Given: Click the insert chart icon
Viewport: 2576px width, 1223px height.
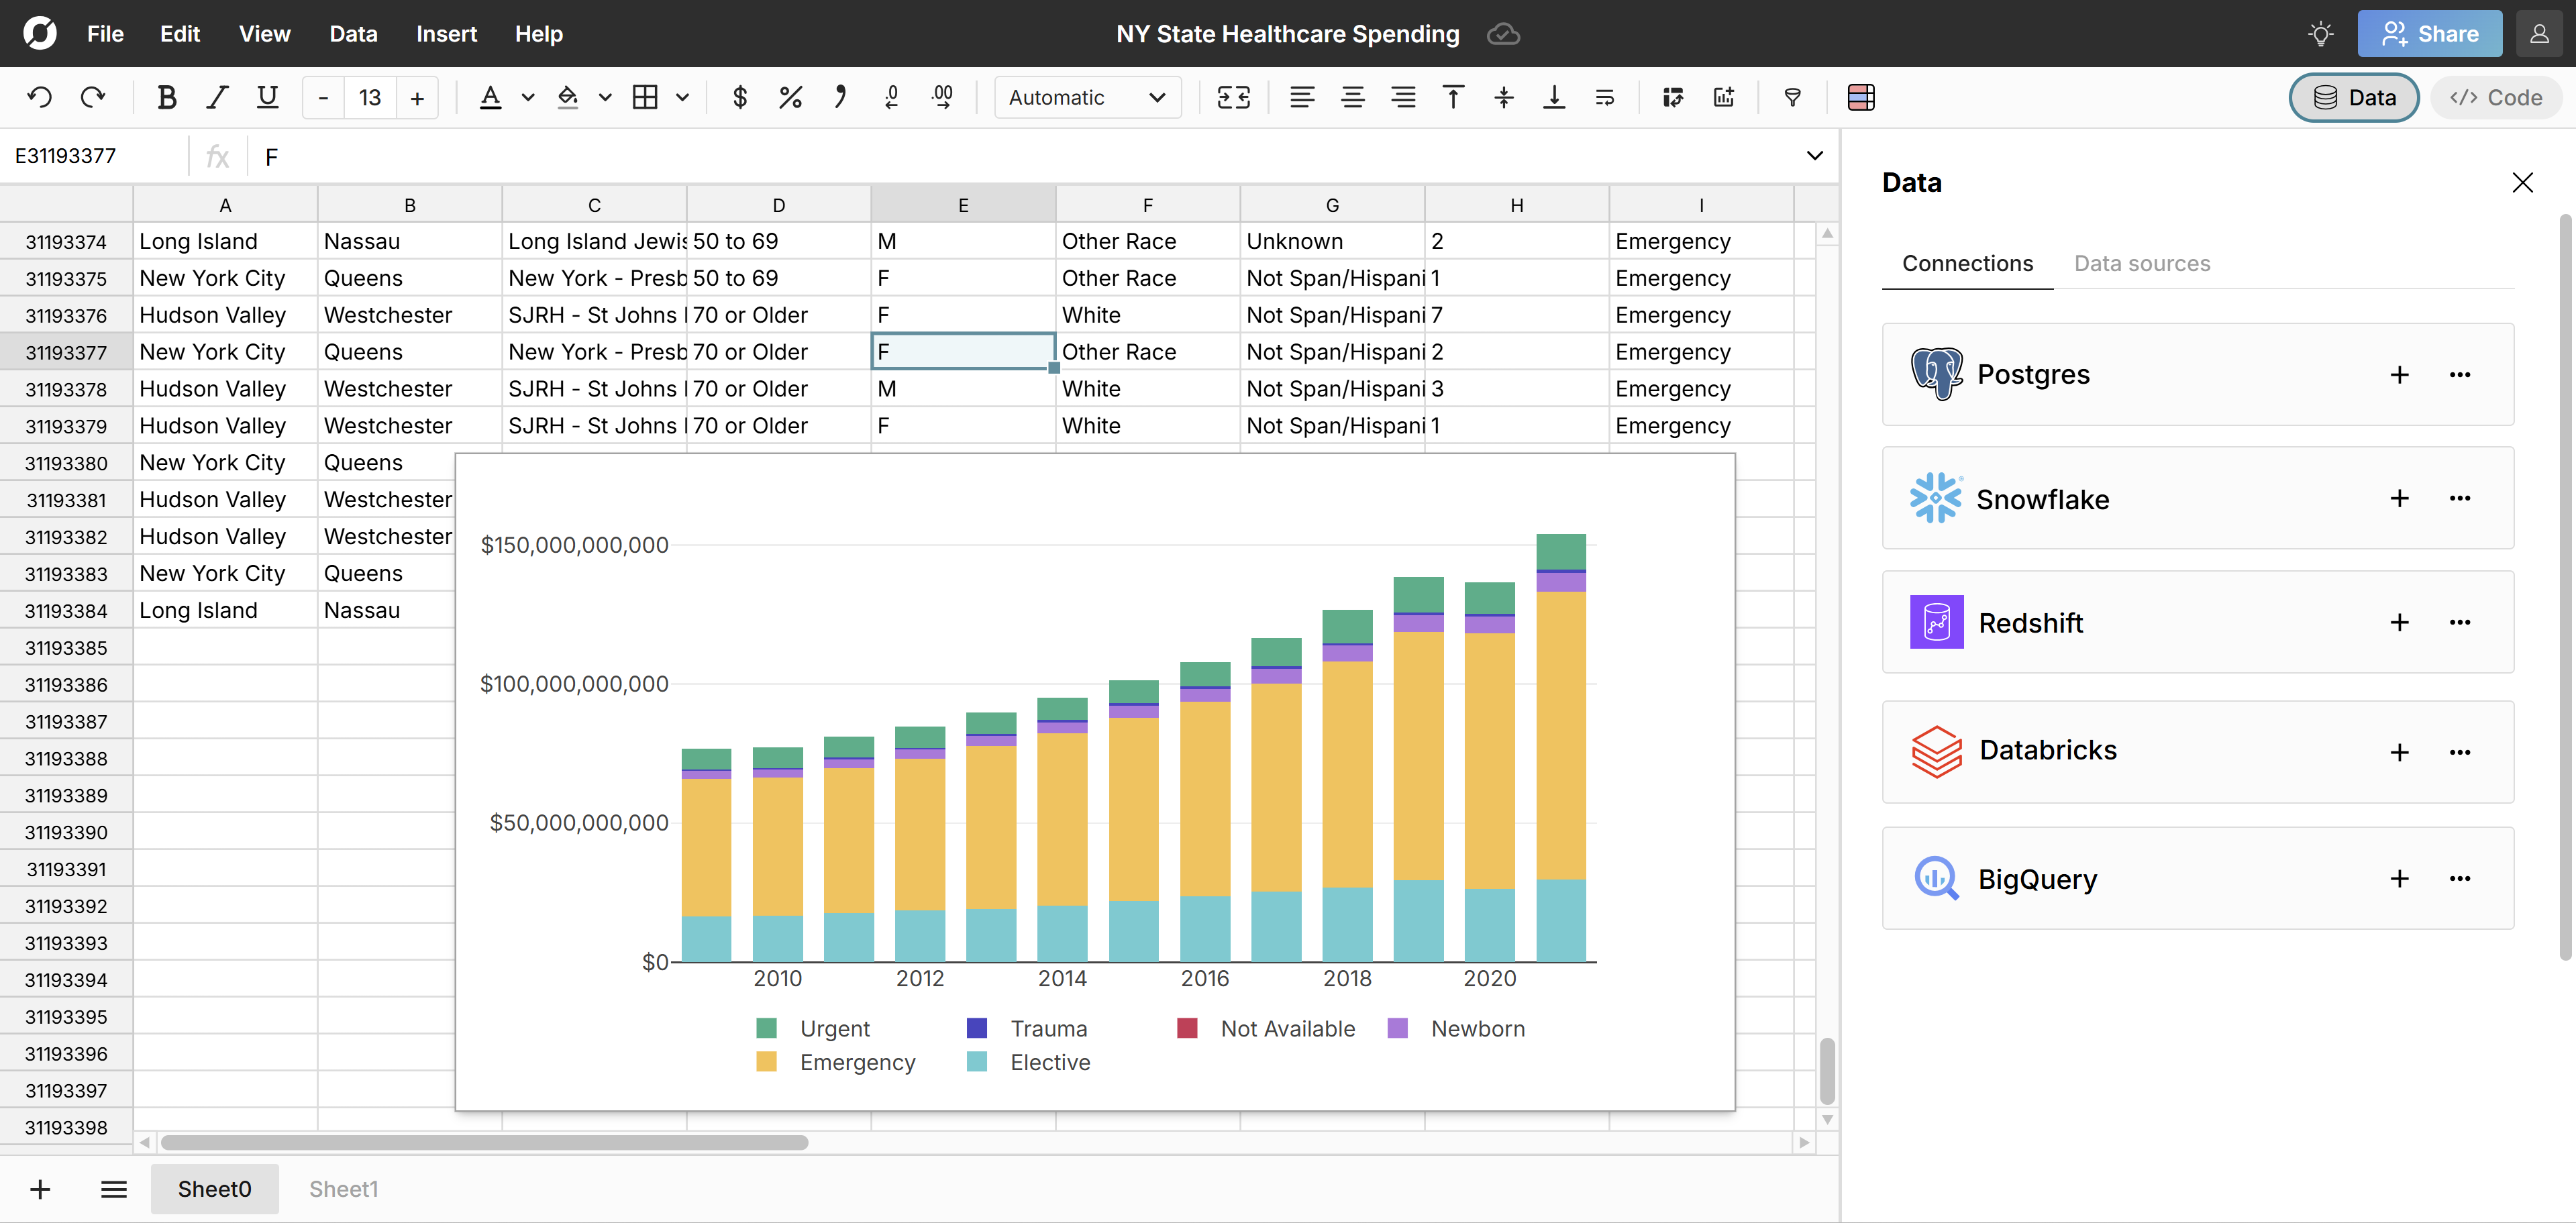Looking at the screenshot, I should (x=1723, y=97).
